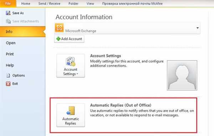Screen dimensions: 214x136
Task: Open the Options page icon
Action: click(x=8, y=75)
